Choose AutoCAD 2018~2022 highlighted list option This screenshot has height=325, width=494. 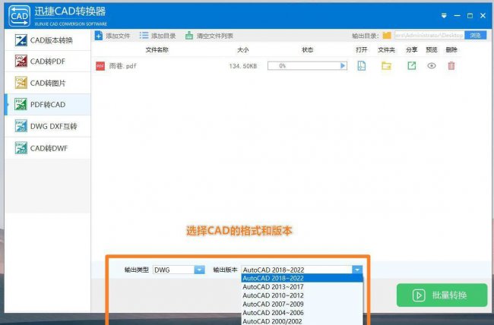pyautogui.click(x=302, y=279)
